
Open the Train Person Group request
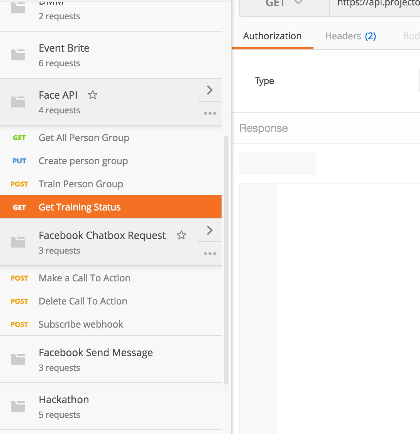click(81, 184)
